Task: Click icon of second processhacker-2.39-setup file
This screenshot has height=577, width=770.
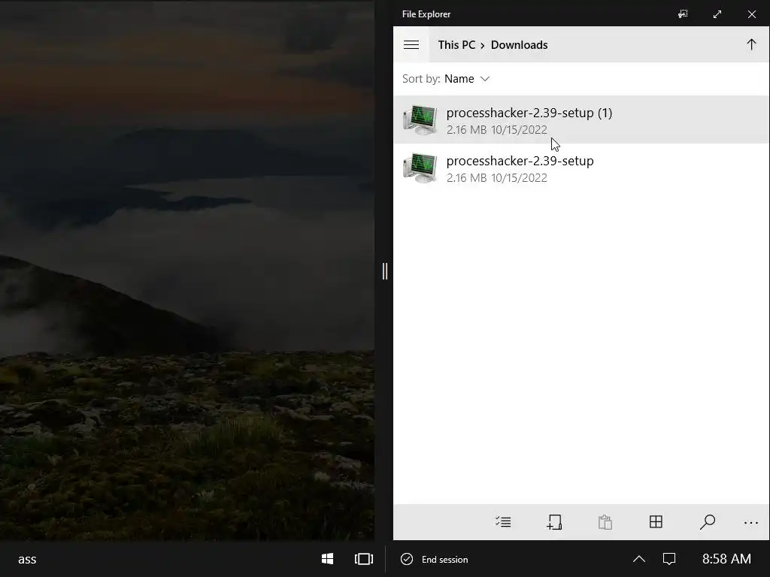Action: pos(420,168)
